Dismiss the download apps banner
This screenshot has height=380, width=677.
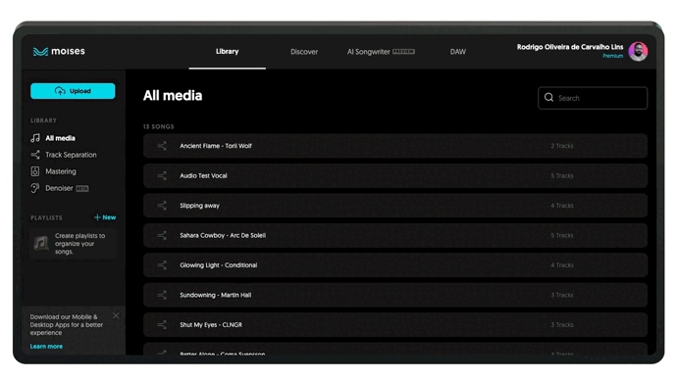(x=116, y=315)
